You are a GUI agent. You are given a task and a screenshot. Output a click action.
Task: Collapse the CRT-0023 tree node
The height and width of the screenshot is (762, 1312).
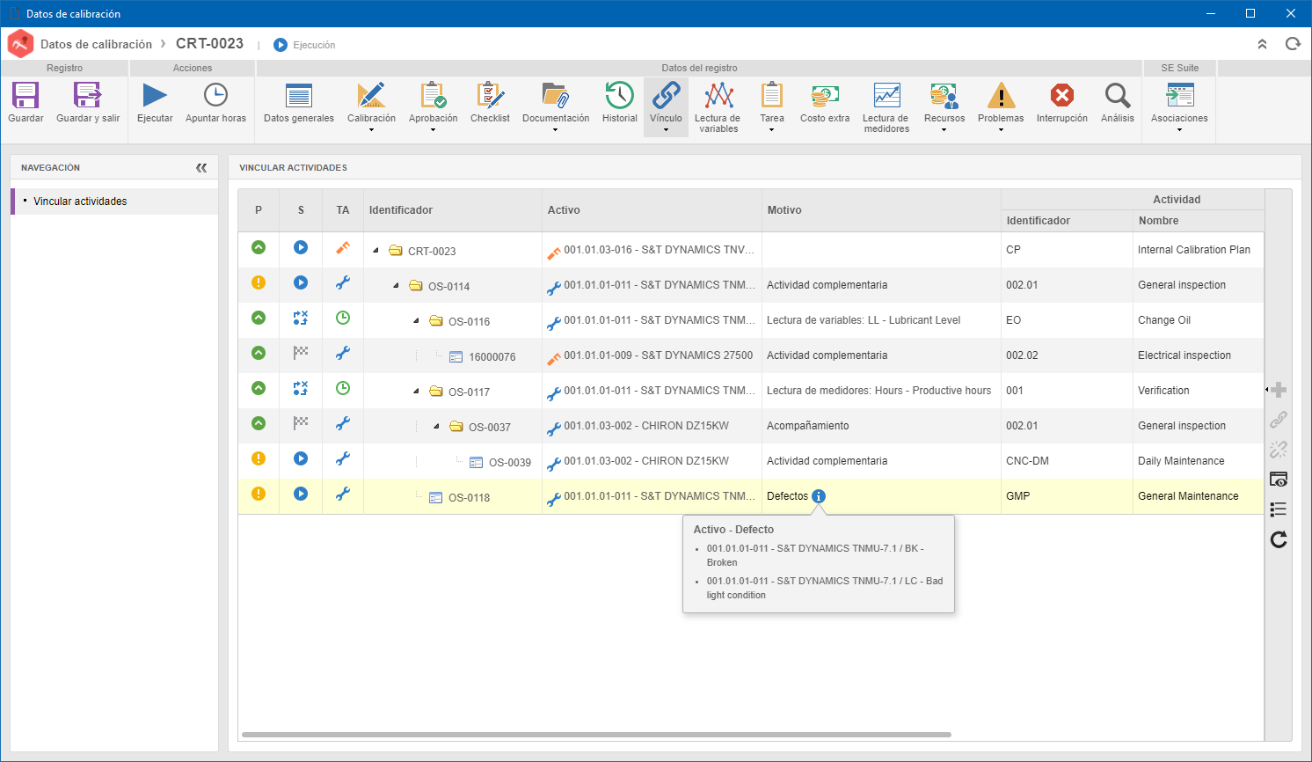(376, 251)
